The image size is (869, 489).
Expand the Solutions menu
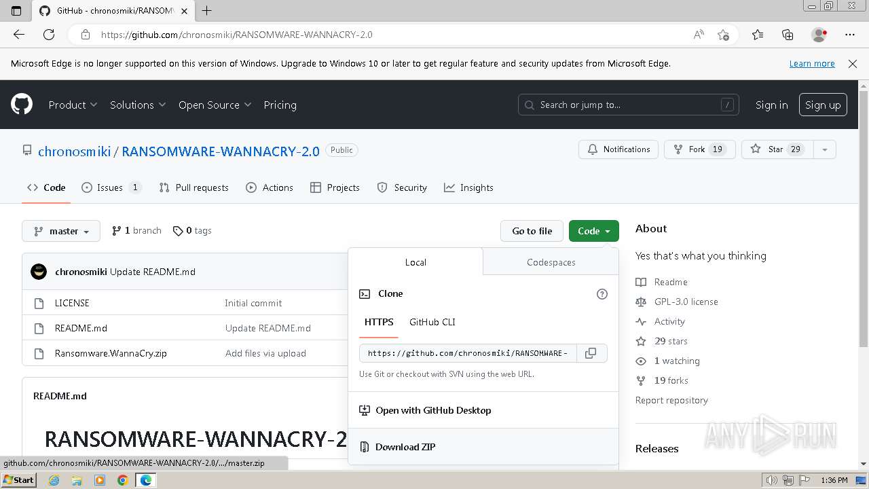[138, 105]
